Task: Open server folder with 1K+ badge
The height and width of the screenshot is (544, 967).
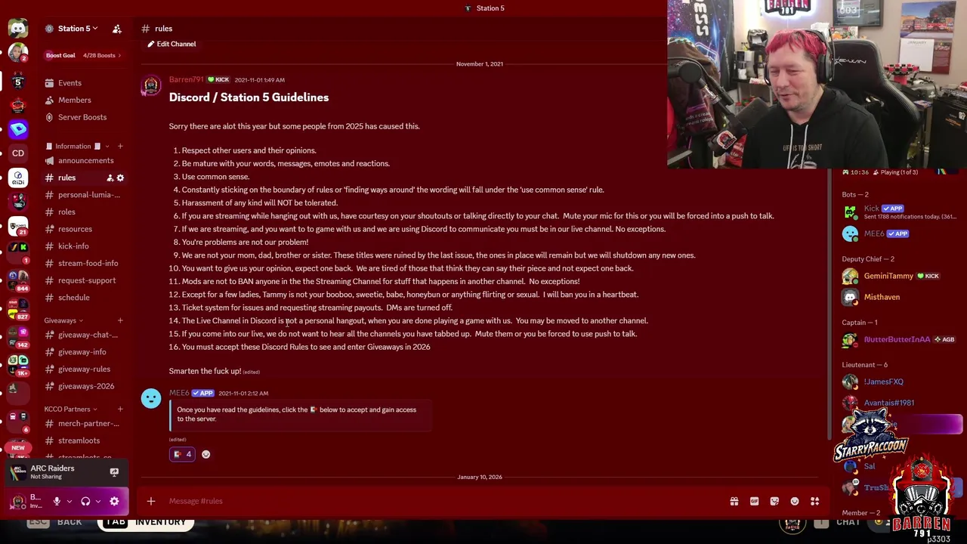Action: click(x=18, y=365)
